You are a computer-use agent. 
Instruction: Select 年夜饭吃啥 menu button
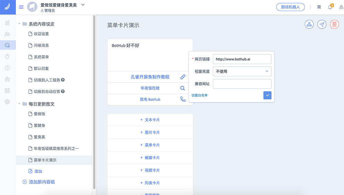(150, 88)
